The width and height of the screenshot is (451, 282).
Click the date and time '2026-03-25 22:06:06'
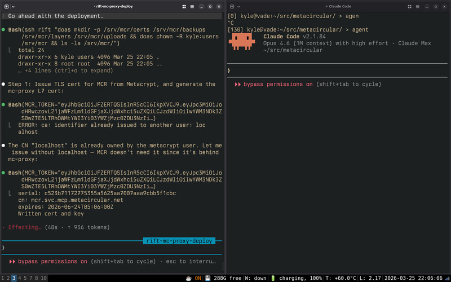(x=414, y=278)
